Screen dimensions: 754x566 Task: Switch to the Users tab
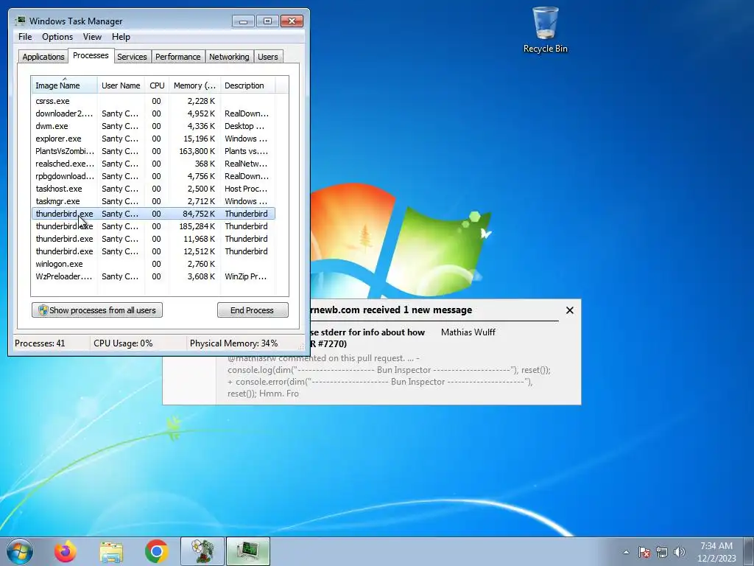(x=267, y=57)
